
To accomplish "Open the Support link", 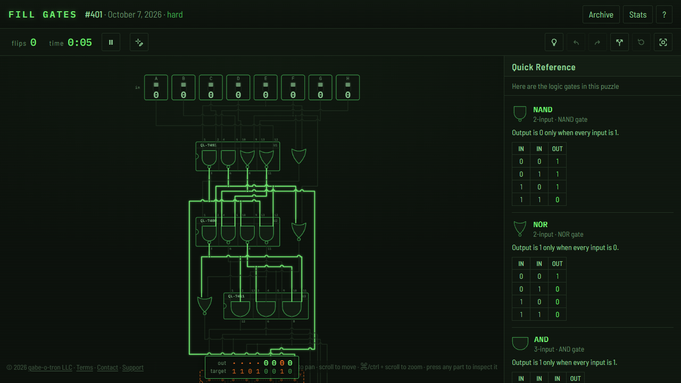I will 133,368.
